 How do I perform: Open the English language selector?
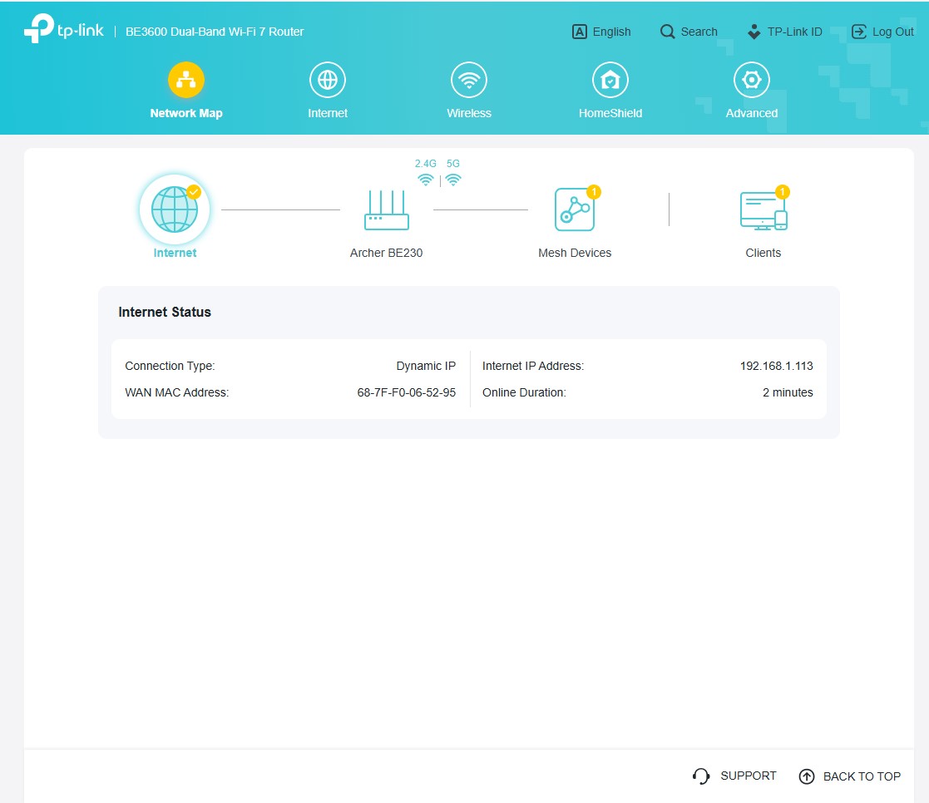(601, 32)
